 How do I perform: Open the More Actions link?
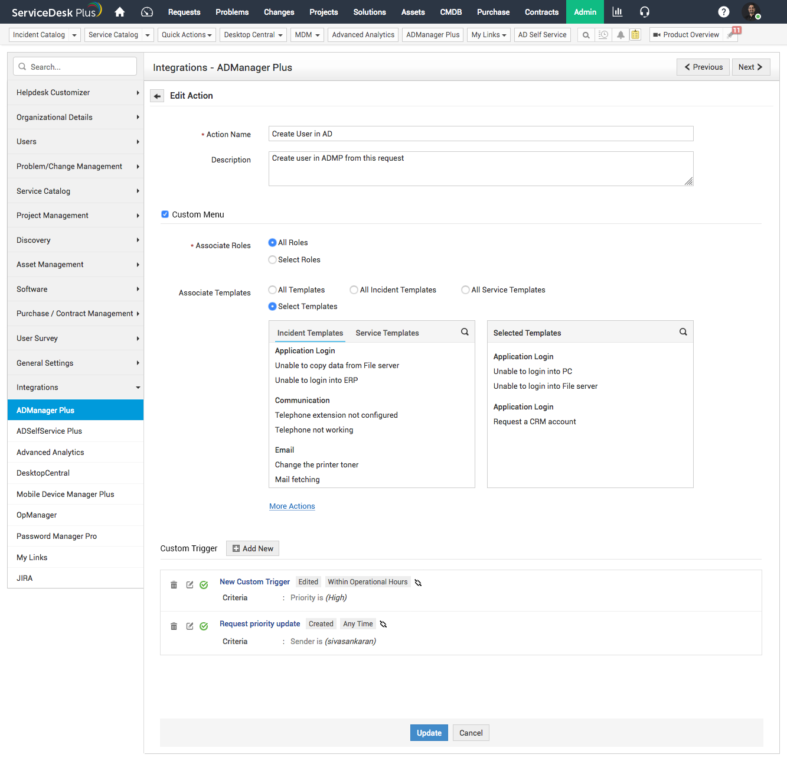coord(292,506)
